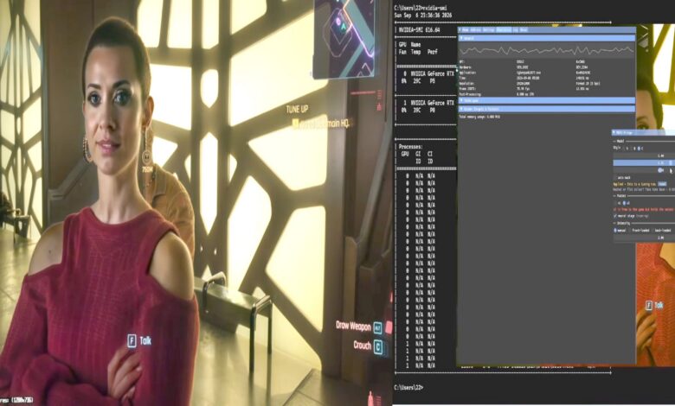Open the Log tab in the overlay
The width and height of the screenshot is (675, 406).
pos(516,30)
